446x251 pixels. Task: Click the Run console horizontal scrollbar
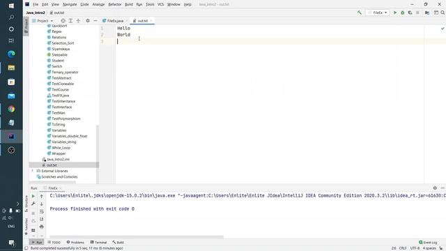[x=137, y=236]
